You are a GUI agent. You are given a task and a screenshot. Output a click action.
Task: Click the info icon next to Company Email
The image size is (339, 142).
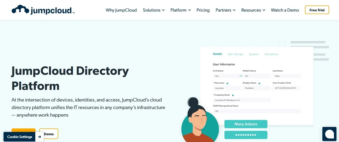click(x=233, y=95)
